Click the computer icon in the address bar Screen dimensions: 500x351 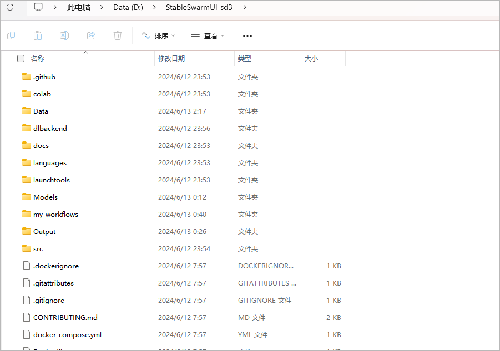(38, 7)
